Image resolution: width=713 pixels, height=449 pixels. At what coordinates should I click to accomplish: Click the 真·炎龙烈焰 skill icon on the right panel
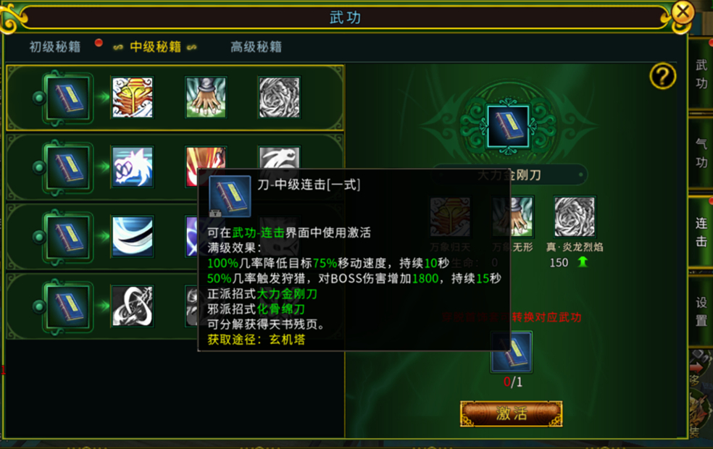point(575,217)
